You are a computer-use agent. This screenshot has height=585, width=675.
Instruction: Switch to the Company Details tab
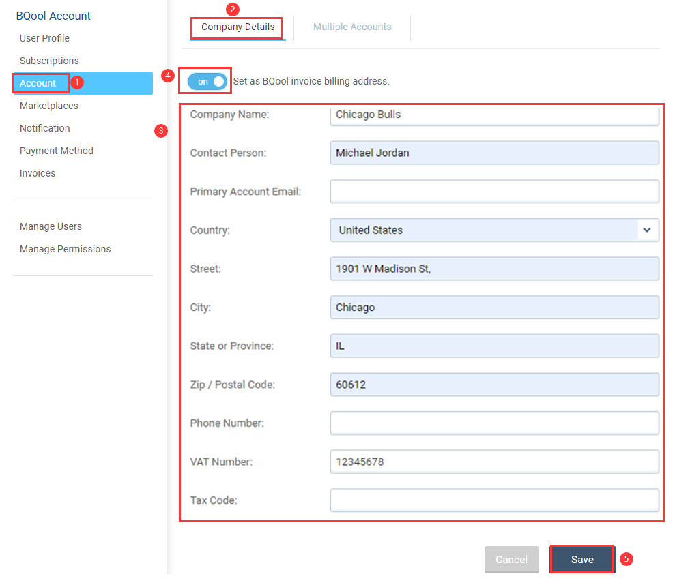tap(238, 27)
